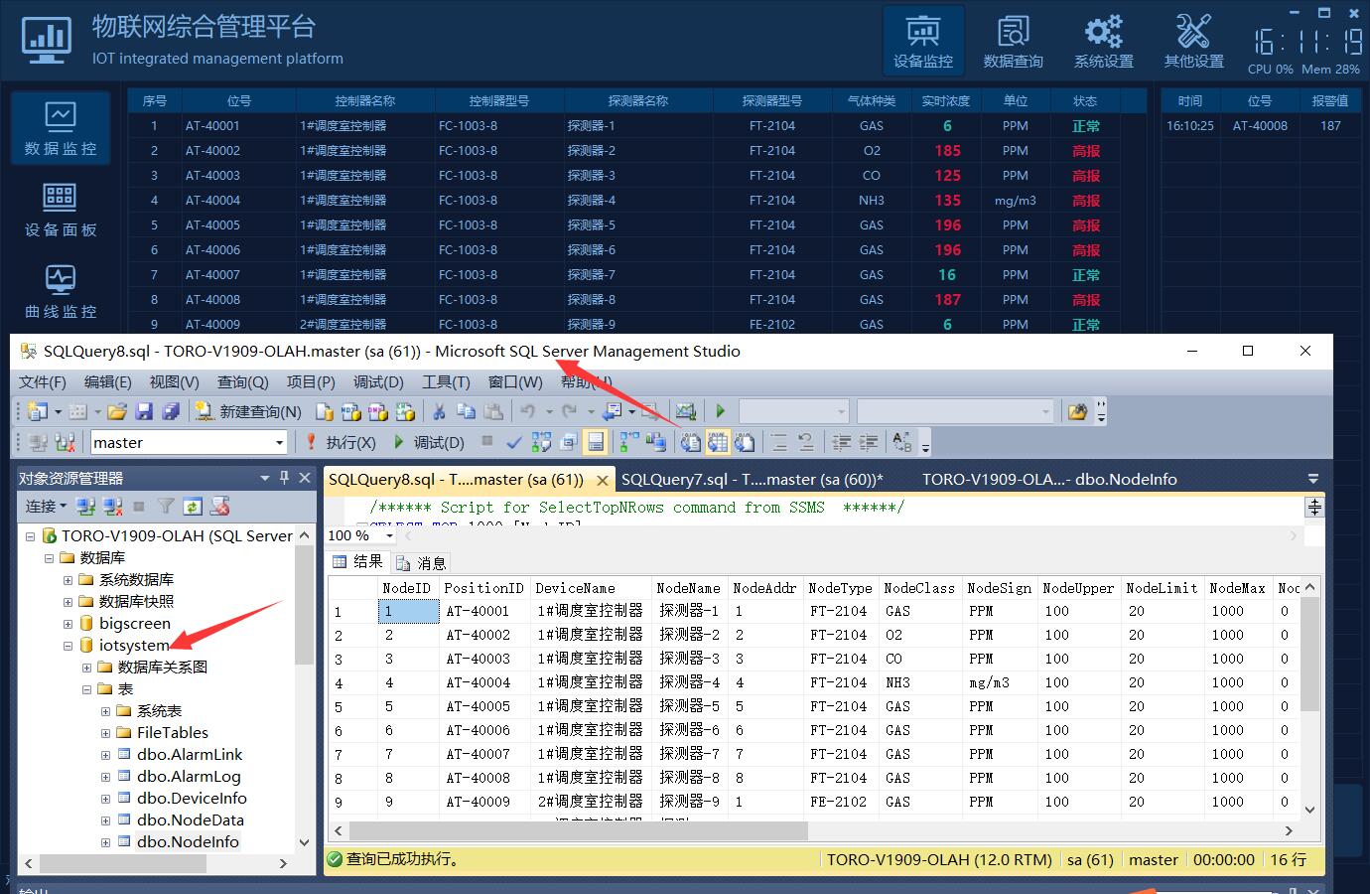Click the 曲线监控 sidebar icon
Image resolution: width=1370 pixels, height=894 pixels.
[x=61, y=291]
